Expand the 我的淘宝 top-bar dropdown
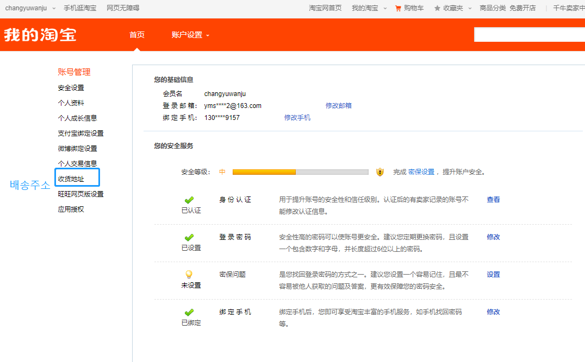585x362 pixels. tap(385, 8)
